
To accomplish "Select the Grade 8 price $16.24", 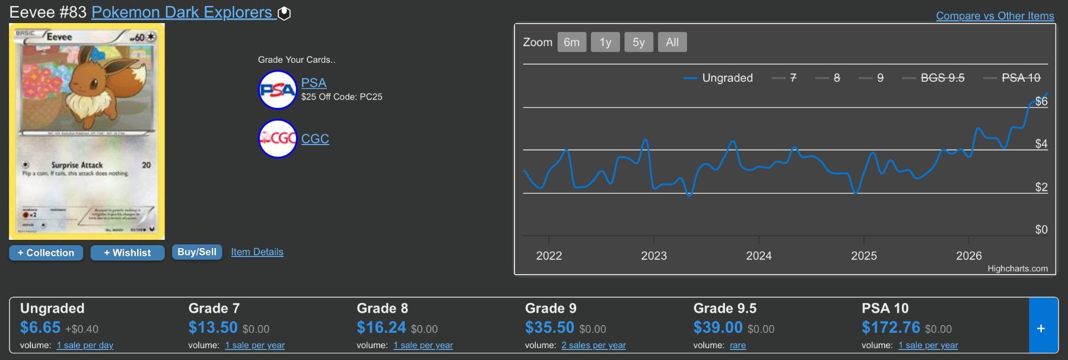I will [x=382, y=327].
